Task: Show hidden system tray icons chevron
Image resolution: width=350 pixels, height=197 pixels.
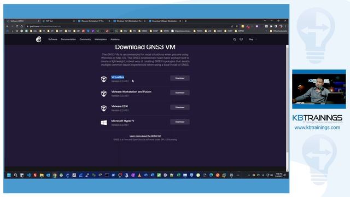Action: [x=249, y=175]
